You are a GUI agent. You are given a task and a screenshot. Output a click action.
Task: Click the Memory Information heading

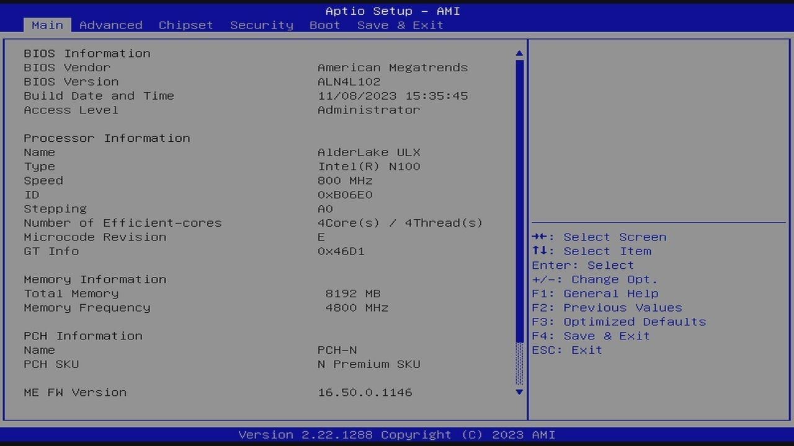click(95, 279)
